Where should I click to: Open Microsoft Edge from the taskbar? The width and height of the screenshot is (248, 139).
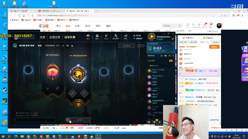click(x=16, y=136)
